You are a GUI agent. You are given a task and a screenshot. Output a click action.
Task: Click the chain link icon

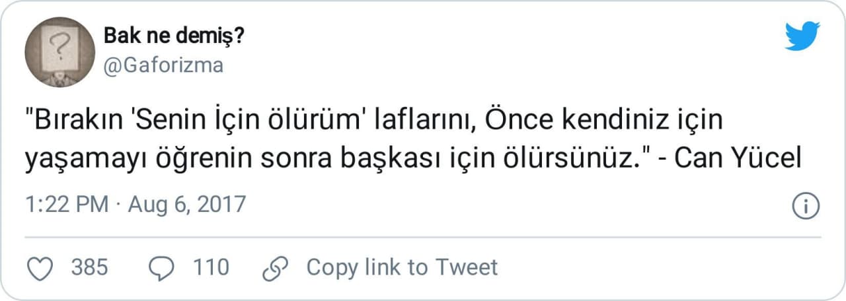[275, 268]
